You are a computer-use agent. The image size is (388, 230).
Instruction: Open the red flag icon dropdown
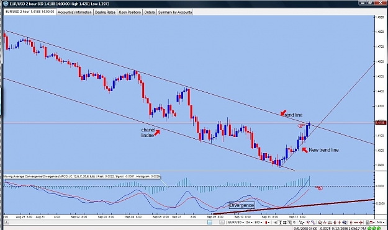tap(372, 223)
